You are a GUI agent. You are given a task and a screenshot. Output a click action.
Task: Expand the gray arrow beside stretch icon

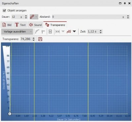[x=63, y=31]
